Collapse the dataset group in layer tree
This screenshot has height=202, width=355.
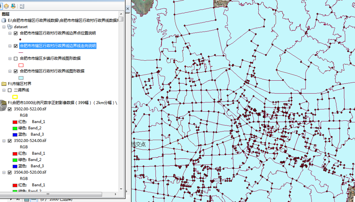(x=4, y=27)
